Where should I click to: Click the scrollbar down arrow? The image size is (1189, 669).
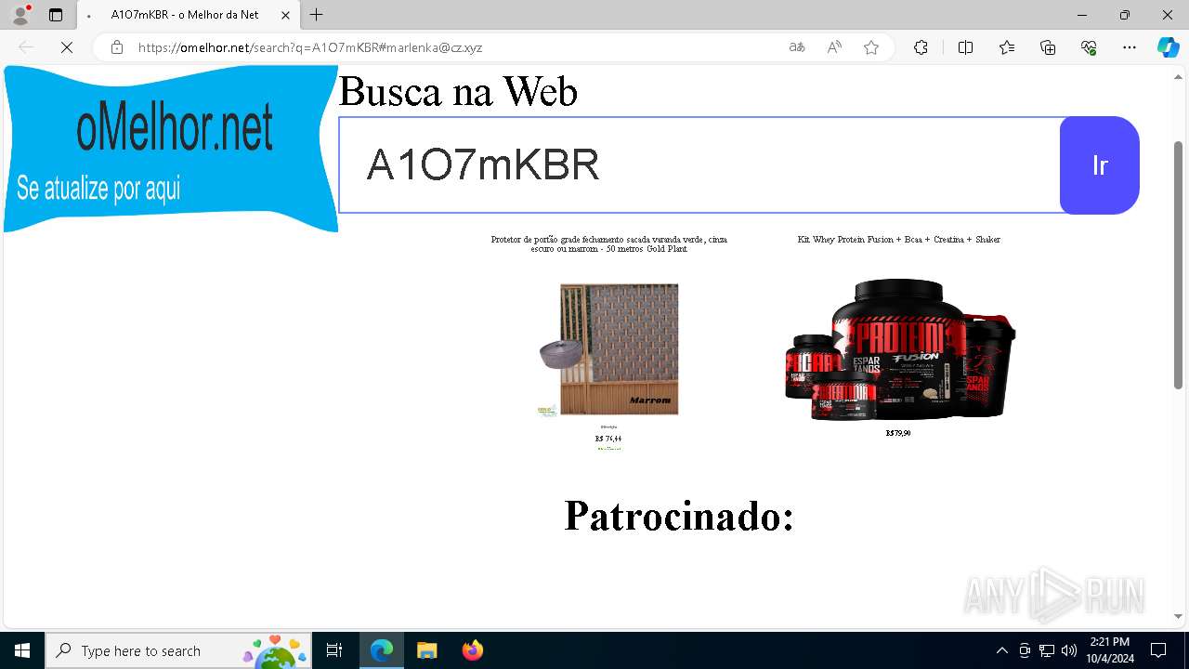[x=1179, y=616]
